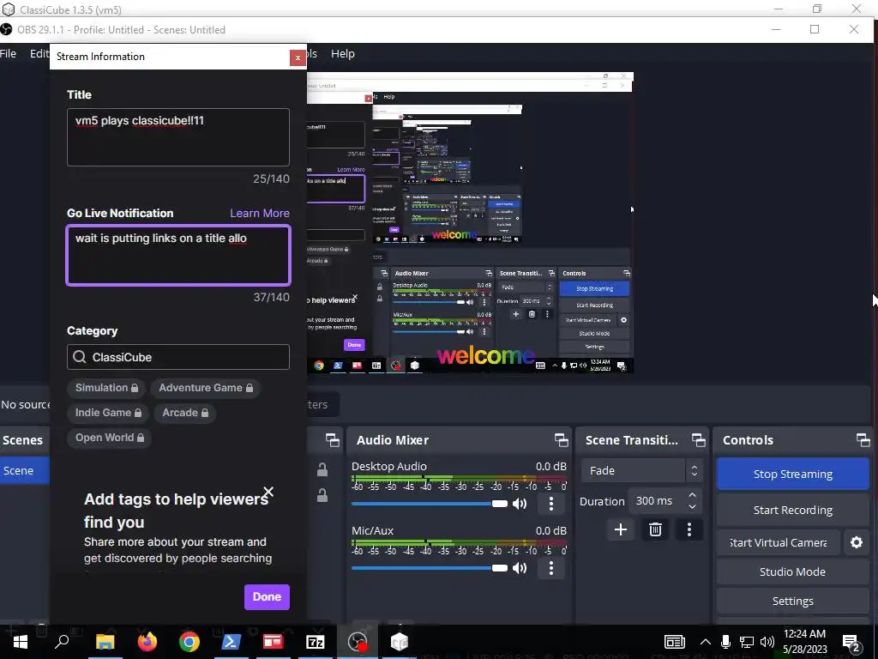Click the Stop Streaming button
878x659 pixels.
pos(793,474)
